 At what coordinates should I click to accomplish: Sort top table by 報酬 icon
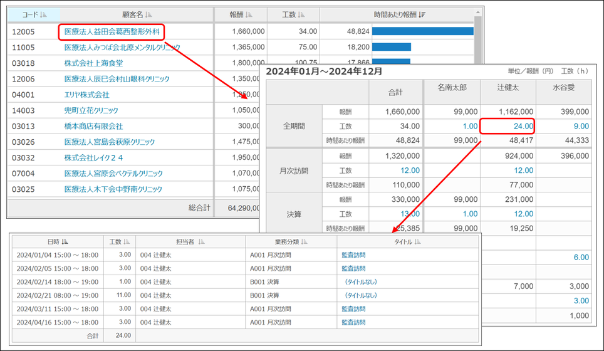(x=249, y=14)
